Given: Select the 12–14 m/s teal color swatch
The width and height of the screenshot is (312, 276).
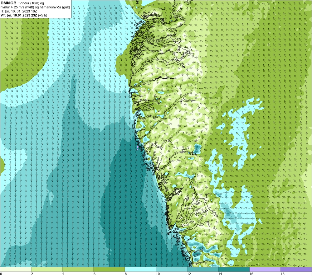Looking at the screenshot, I should (x=202, y=269).
